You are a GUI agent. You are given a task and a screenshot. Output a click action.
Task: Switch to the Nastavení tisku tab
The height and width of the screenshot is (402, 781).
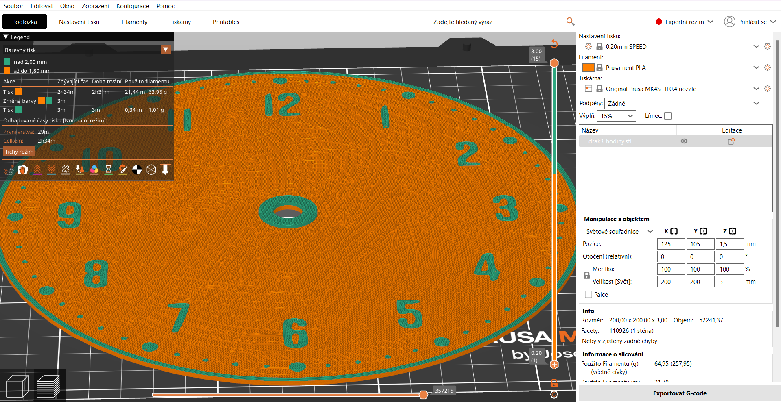pyautogui.click(x=79, y=22)
